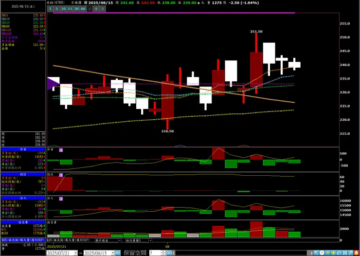Click the blue 外資 panel header
This screenshot has height=256, width=360.
[23, 149]
